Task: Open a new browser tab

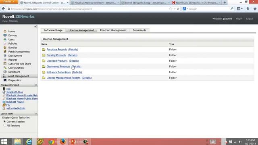Action: [x=225, y=2]
